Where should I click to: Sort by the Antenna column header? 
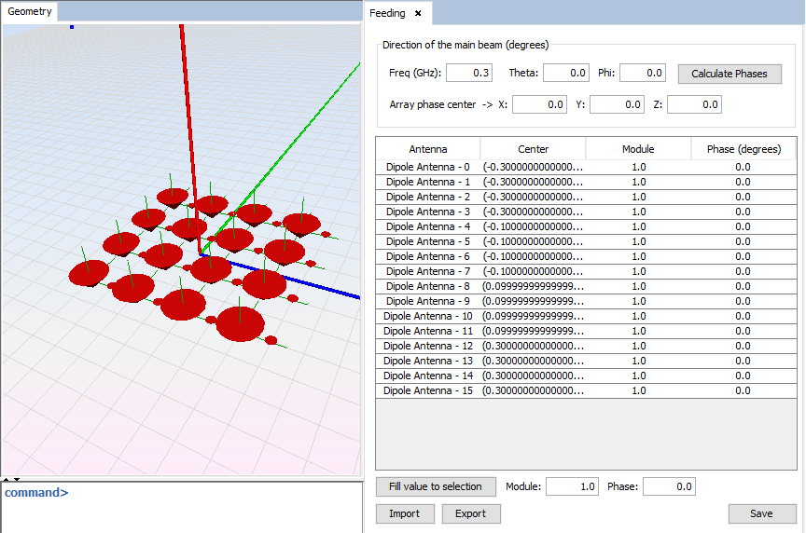[x=428, y=149]
